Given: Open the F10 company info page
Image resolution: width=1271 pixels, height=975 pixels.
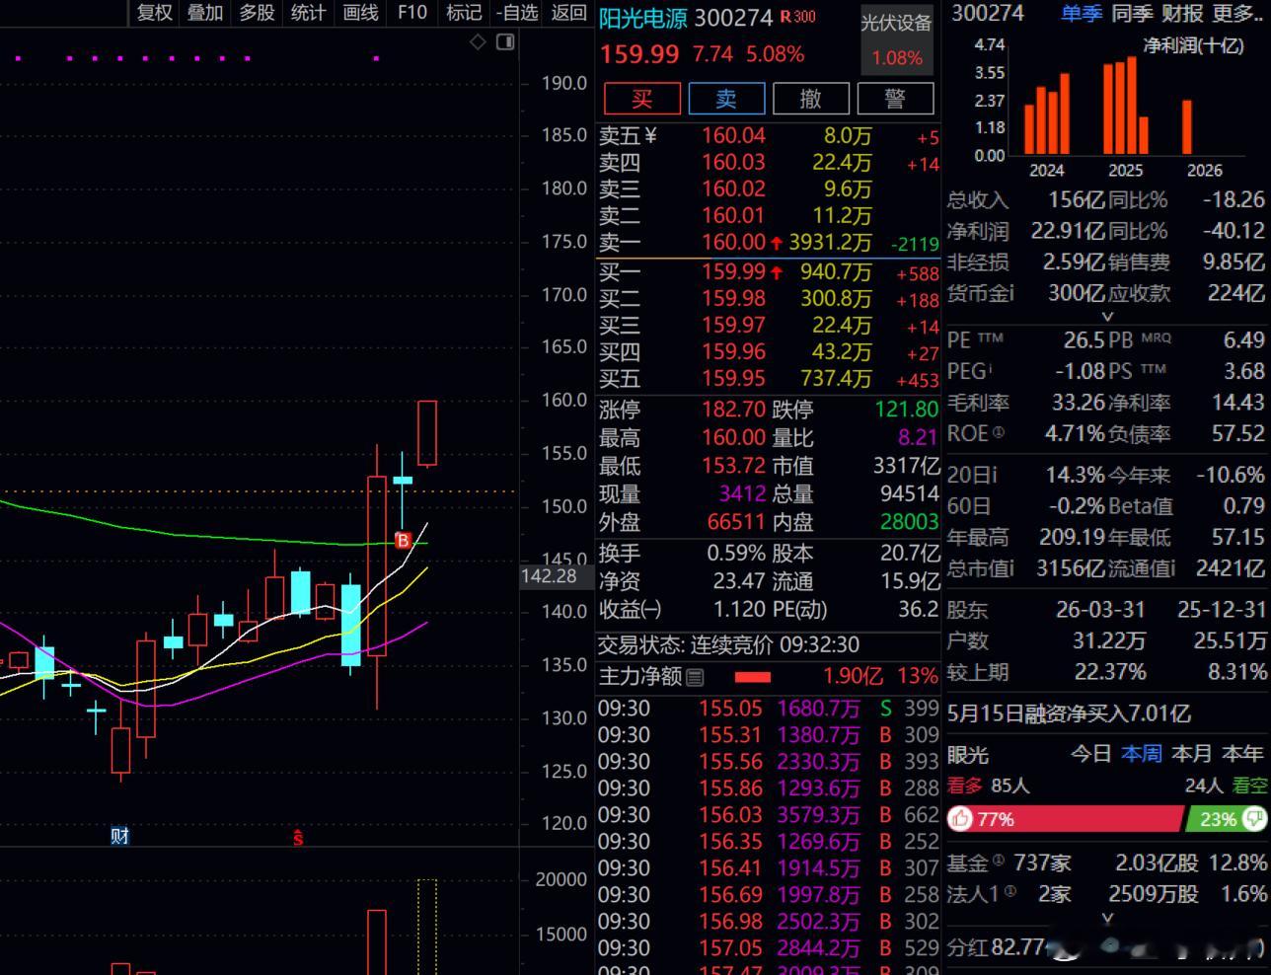Looking at the screenshot, I should (412, 13).
